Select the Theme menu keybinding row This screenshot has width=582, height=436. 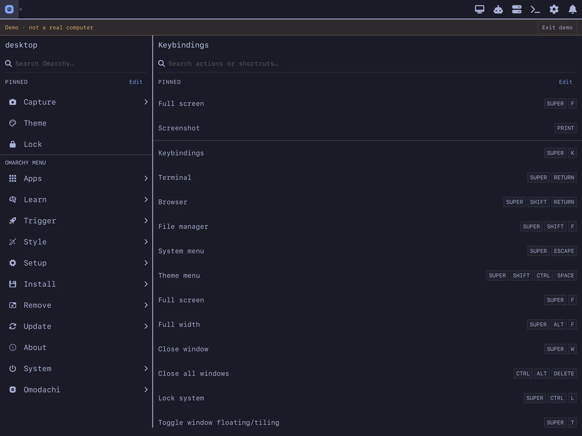(368, 275)
